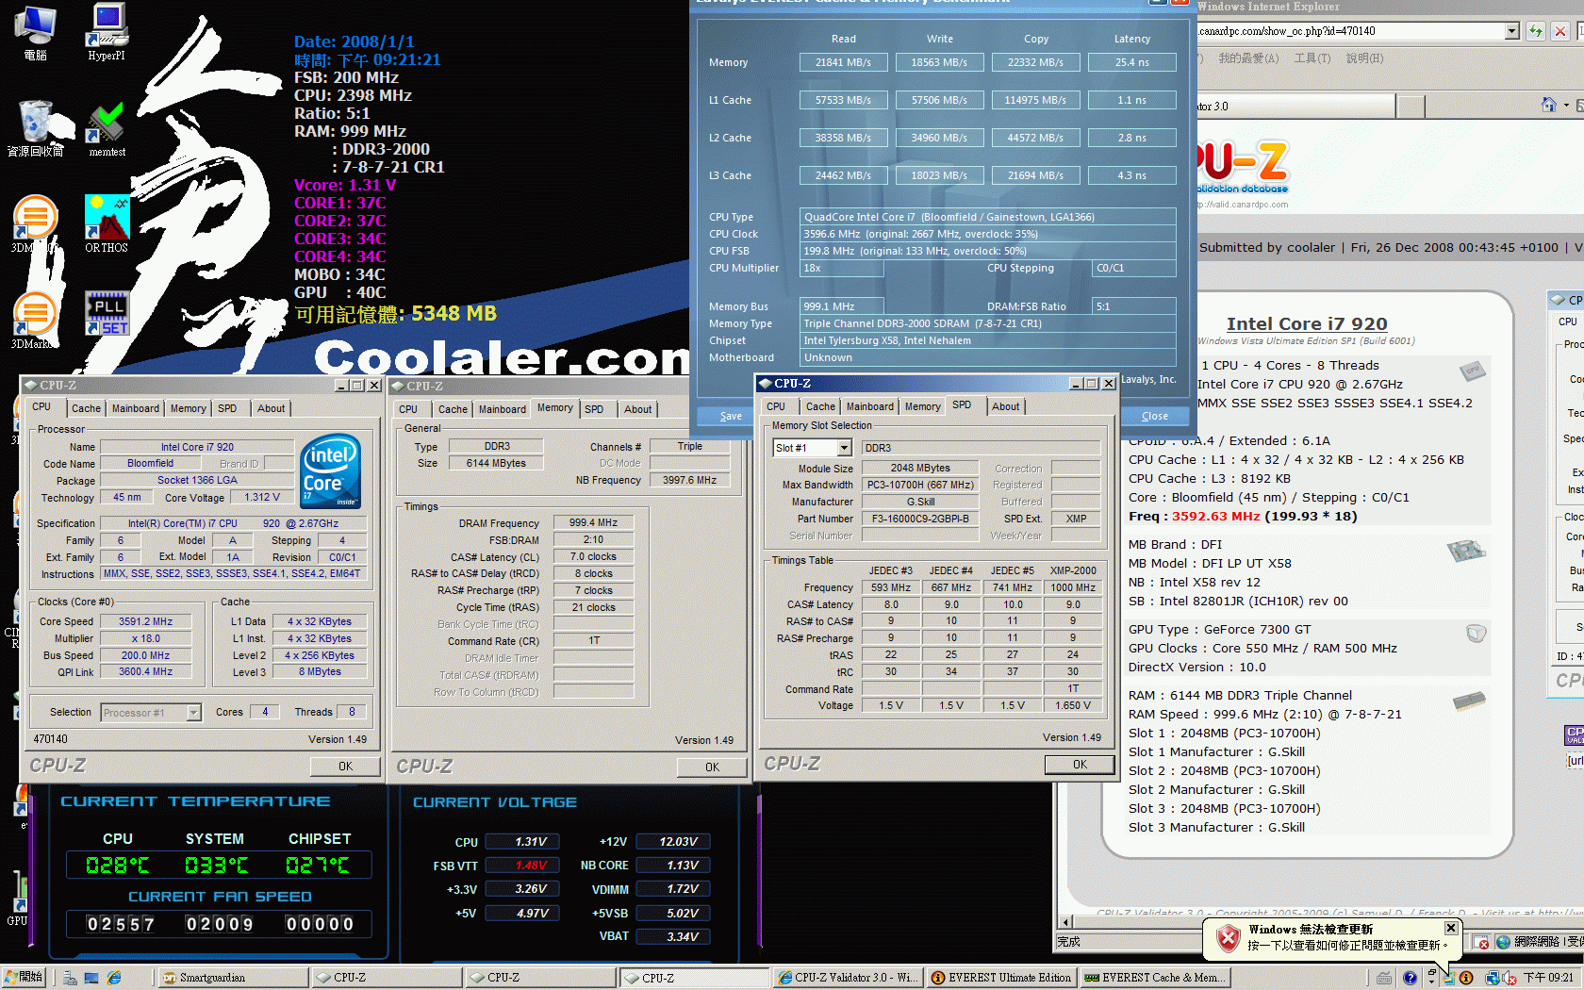Click the red stop icon in Internet Explorer
The width and height of the screenshot is (1584, 990).
pos(1560,31)
